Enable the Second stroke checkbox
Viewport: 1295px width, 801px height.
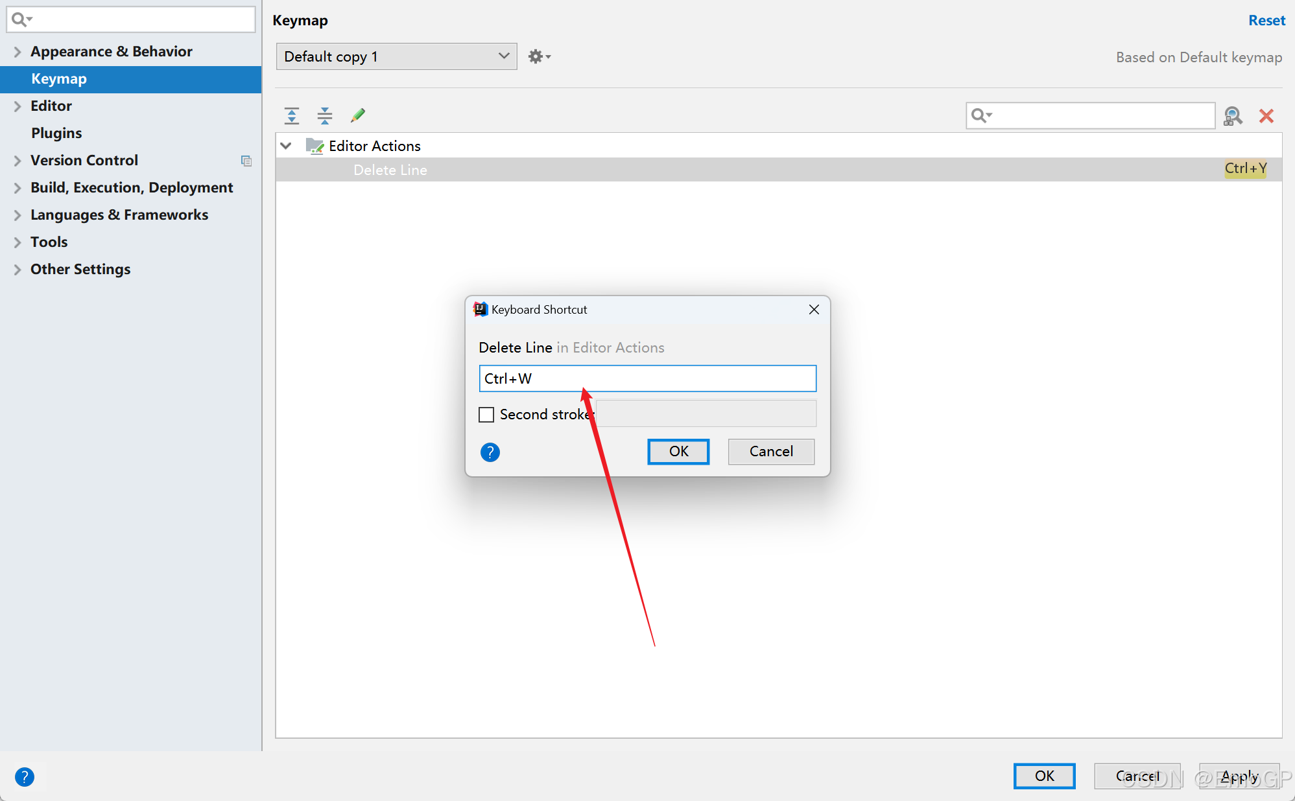pyautogui.click(x=486, y=415)
